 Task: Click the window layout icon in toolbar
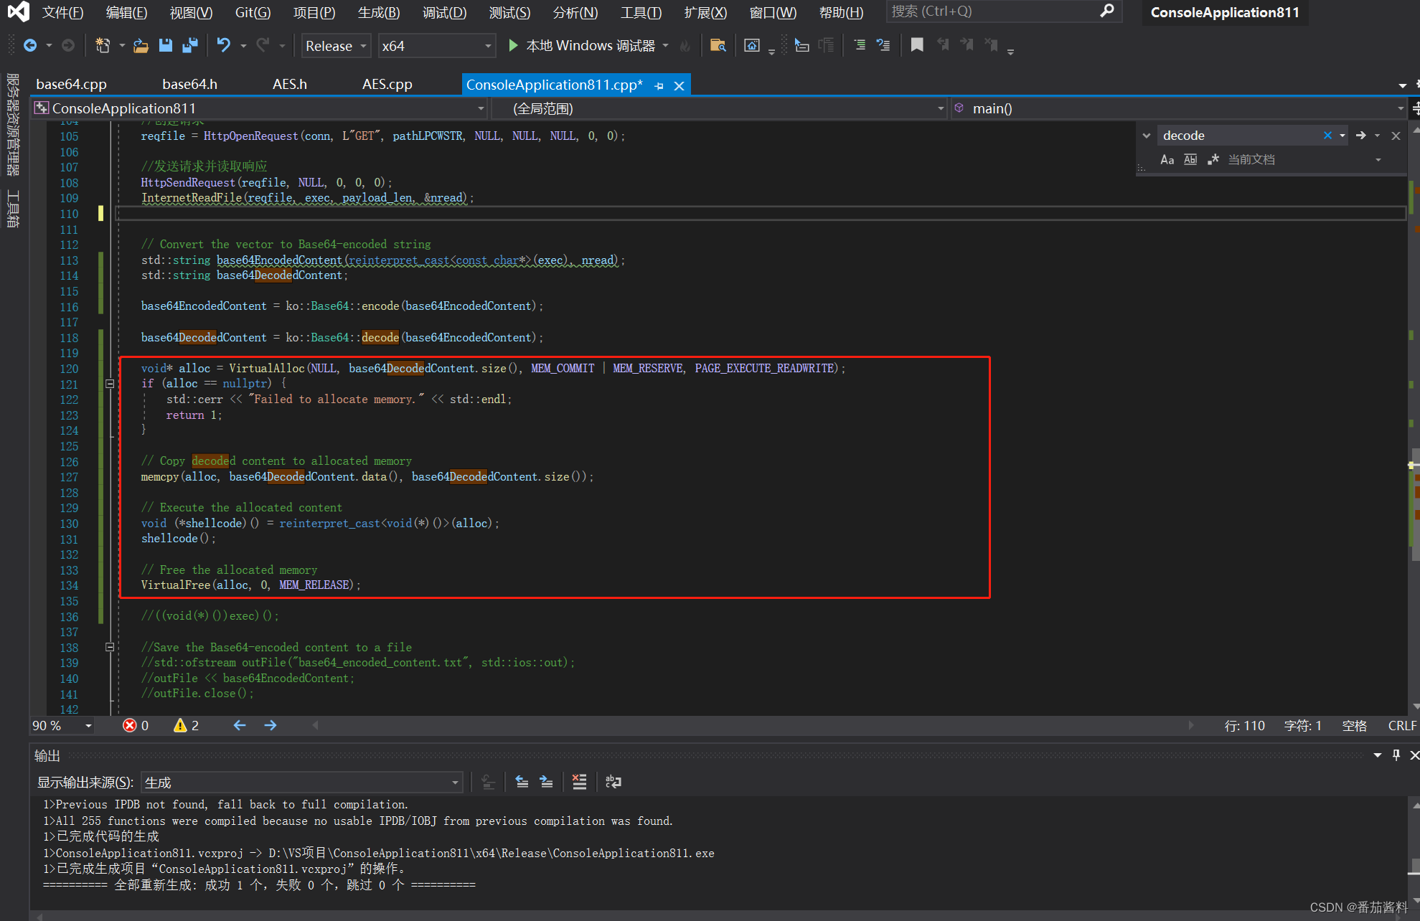[752, 46]
